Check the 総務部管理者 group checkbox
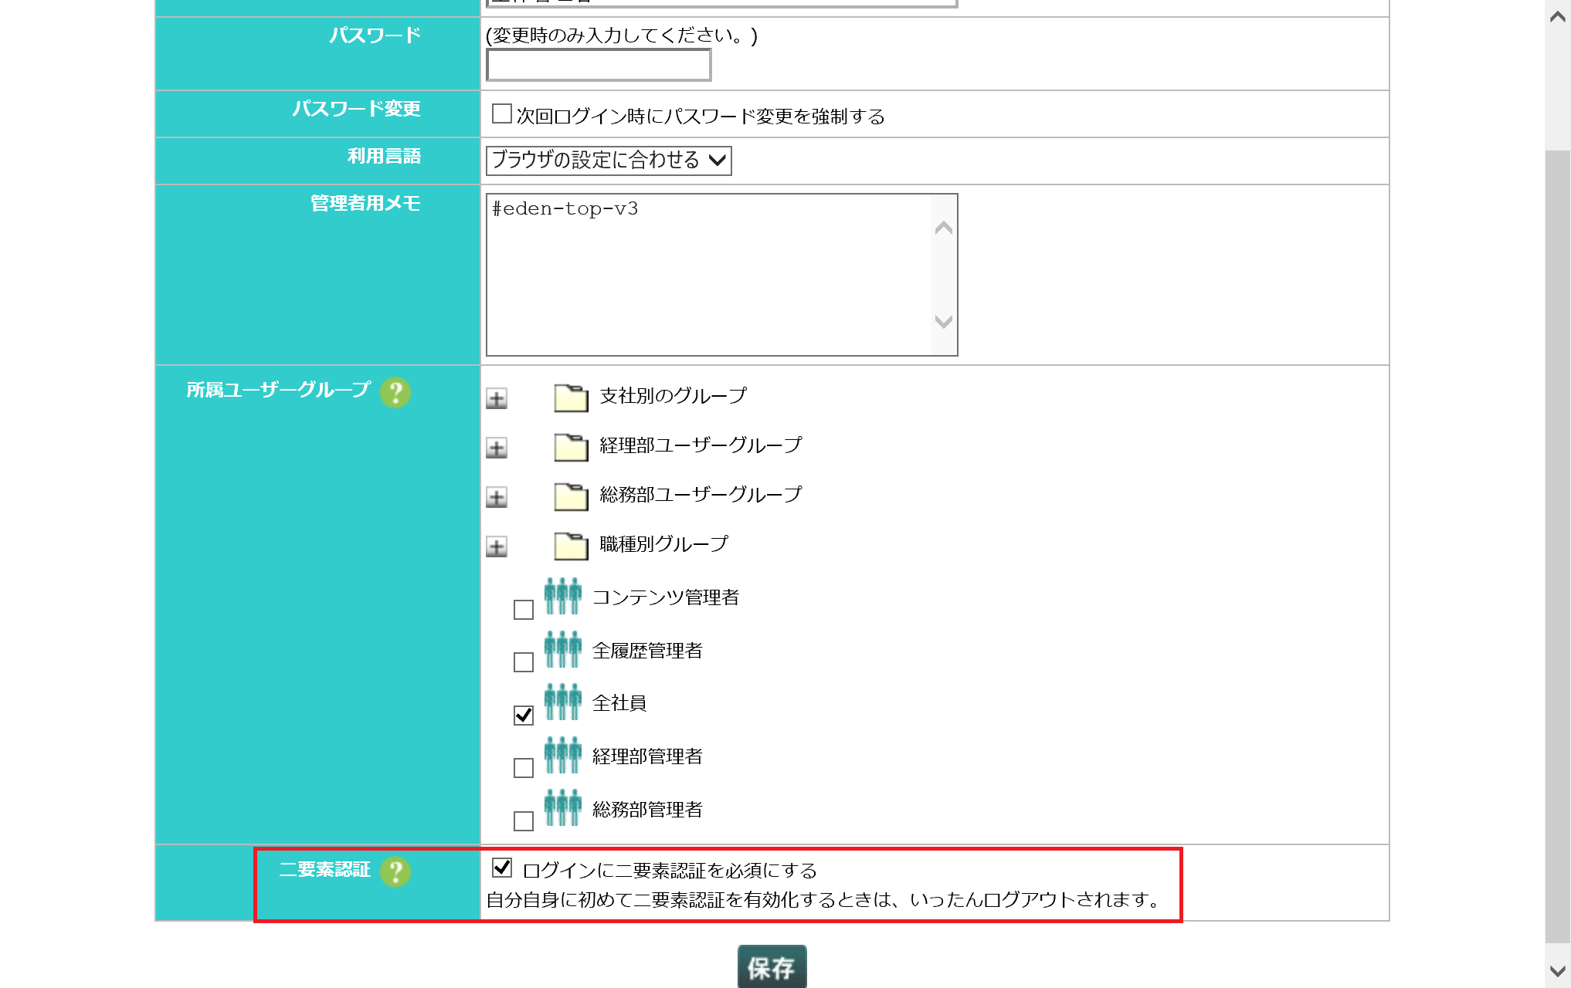The image size is (1571, 988). (x=524, y=821)
